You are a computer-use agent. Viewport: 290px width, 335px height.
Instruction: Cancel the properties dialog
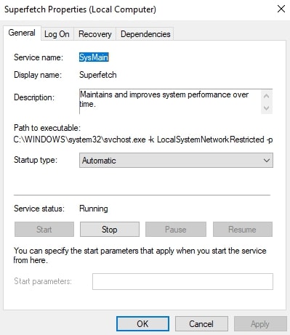coord(201,323)
